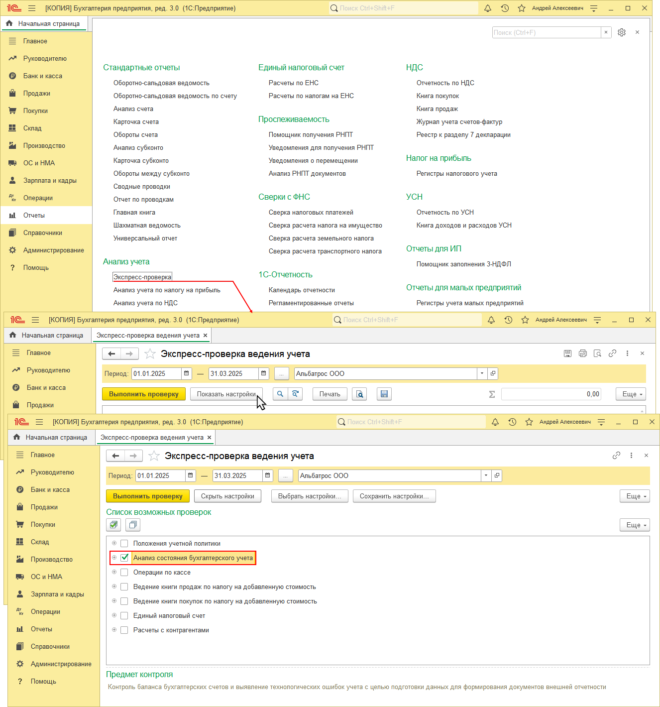Expand the Операции по кассе node
660x707 pixels.
[114, 572]
